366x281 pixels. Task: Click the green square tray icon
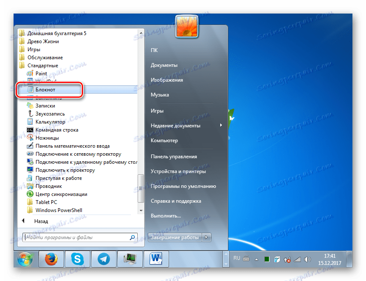(x=267, y=259)
